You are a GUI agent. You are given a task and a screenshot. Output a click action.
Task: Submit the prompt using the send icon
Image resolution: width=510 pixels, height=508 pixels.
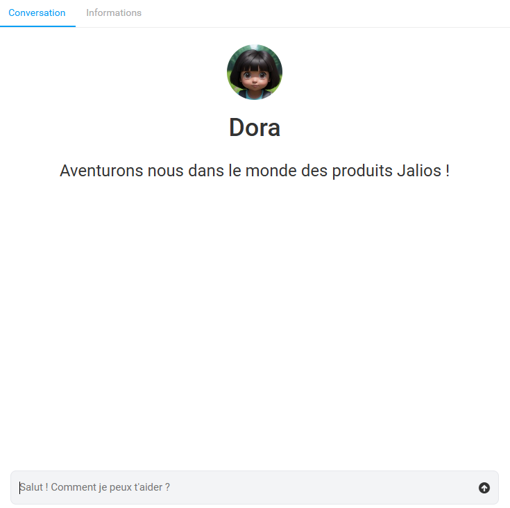(484, 487)
